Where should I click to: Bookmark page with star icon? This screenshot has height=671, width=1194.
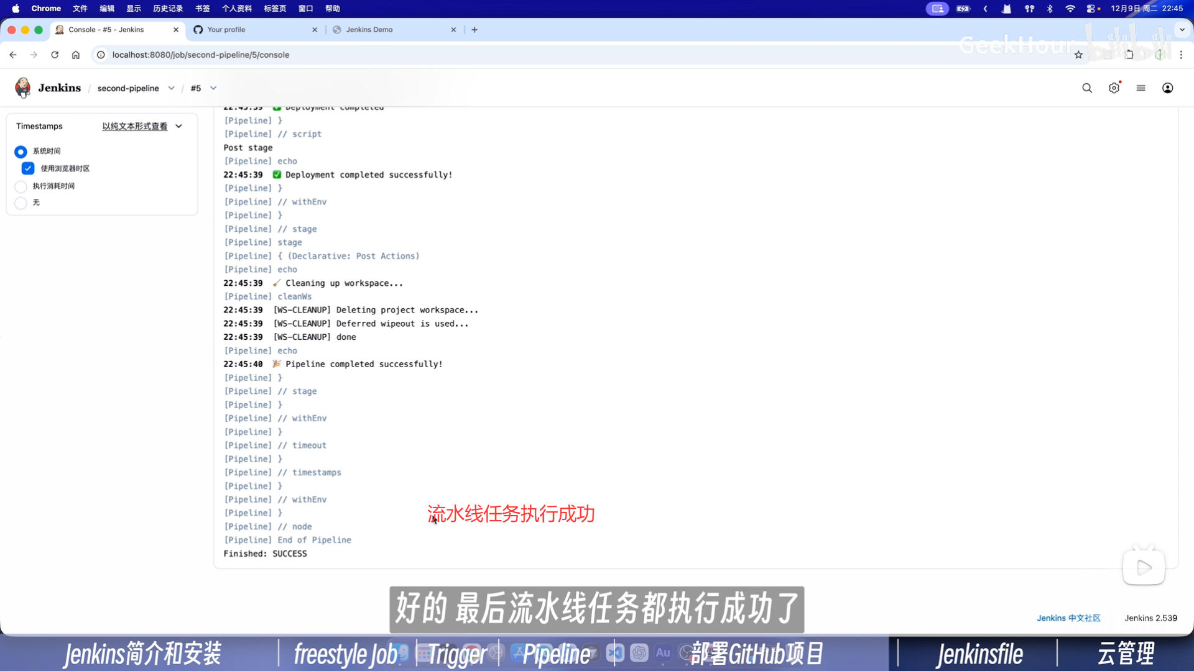[x=1078, y=55]
